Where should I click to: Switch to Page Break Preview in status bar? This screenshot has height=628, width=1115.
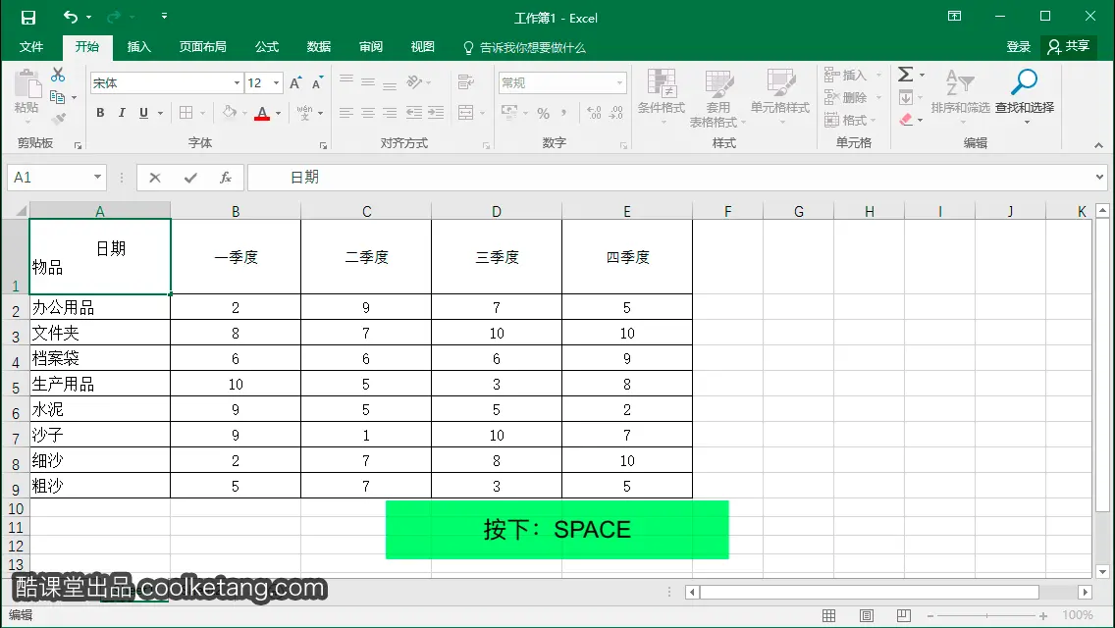[x=903, y=615]
